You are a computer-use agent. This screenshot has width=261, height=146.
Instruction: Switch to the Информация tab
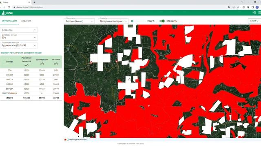coord(10,21)
